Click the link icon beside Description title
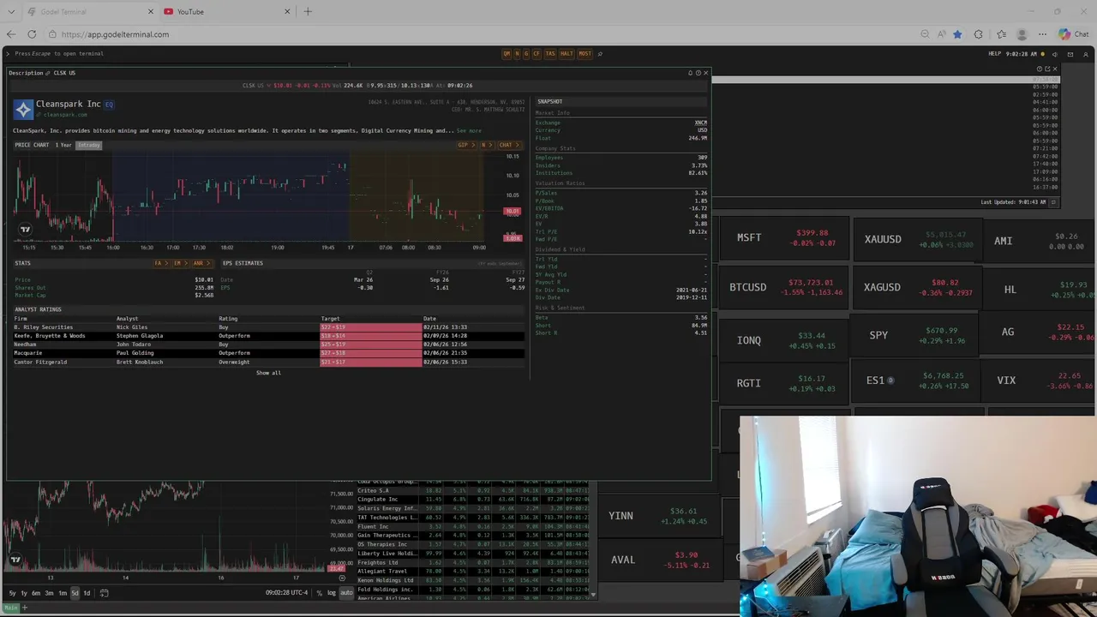Image resolution: width=1097 pixels, height=617 pixels. tap(48, 73)
